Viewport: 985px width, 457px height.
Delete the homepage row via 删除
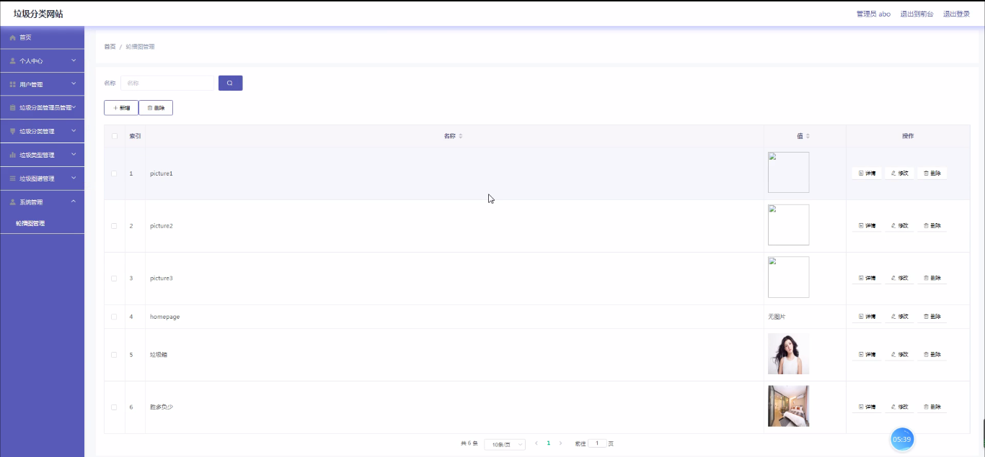(x=932, y=317)
